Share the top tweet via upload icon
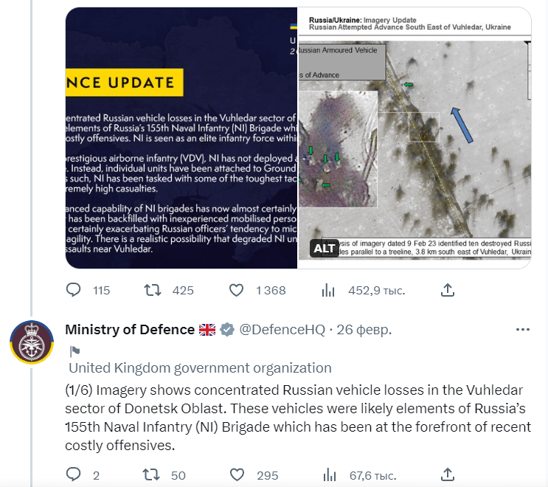 click(x=448, y=290)
